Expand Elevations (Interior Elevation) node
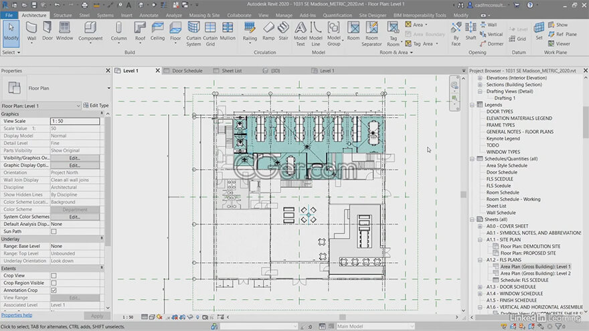 point(480,78)
